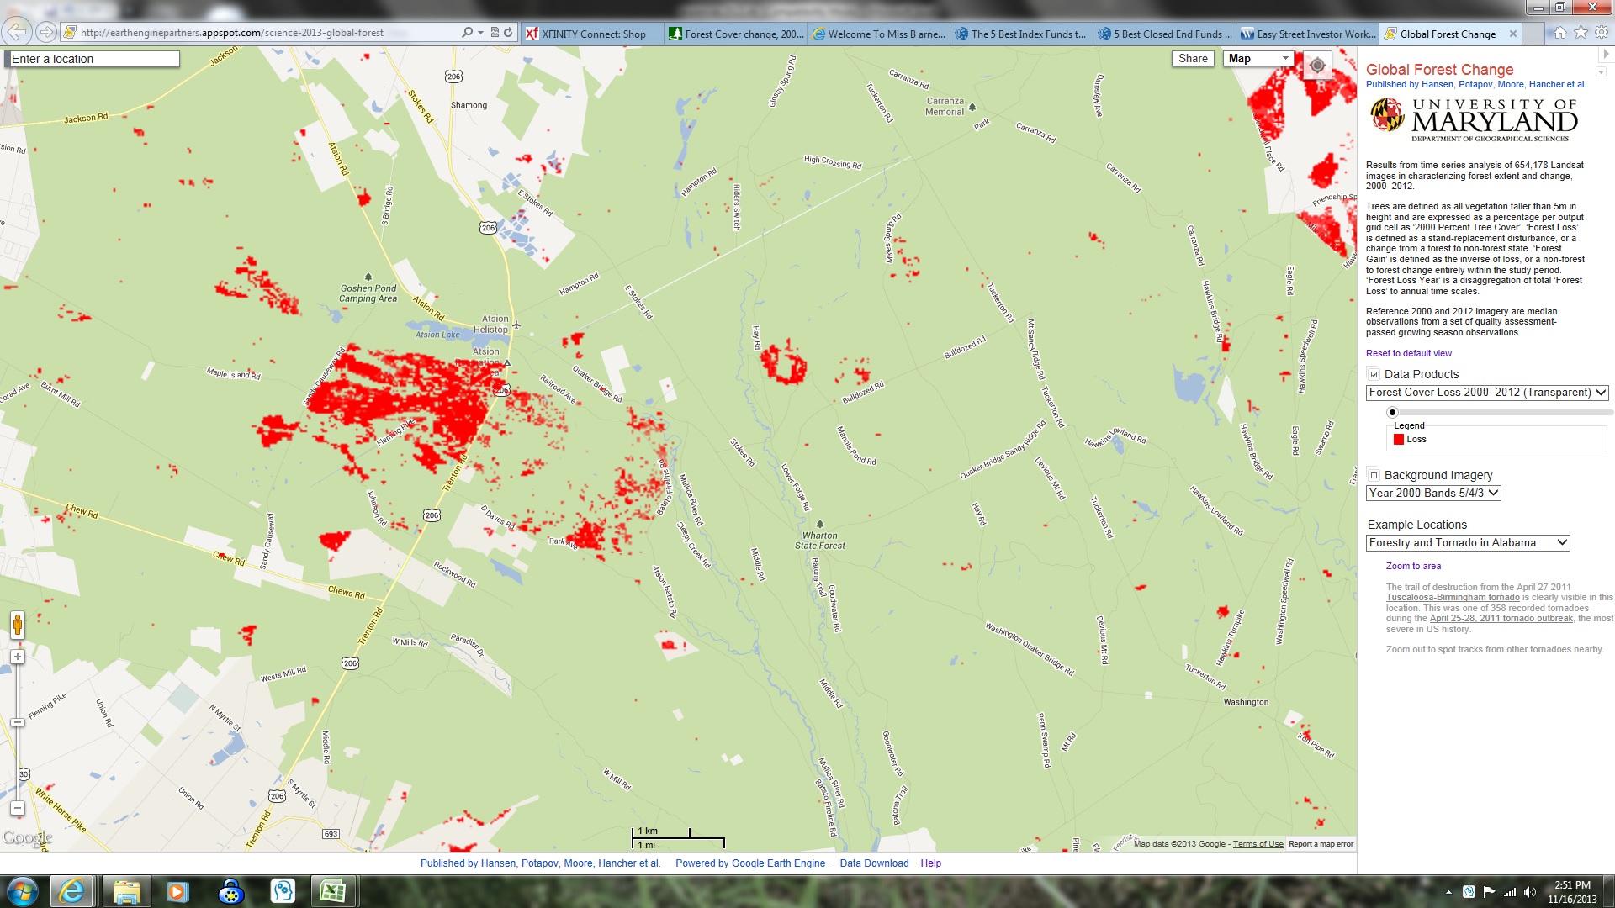Zoom out map with minus button

coord(18,809)
